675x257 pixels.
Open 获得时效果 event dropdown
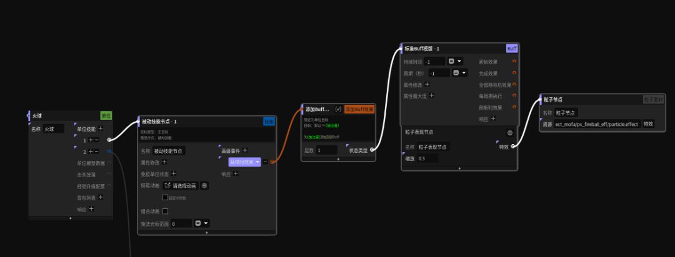click(245, 162)
